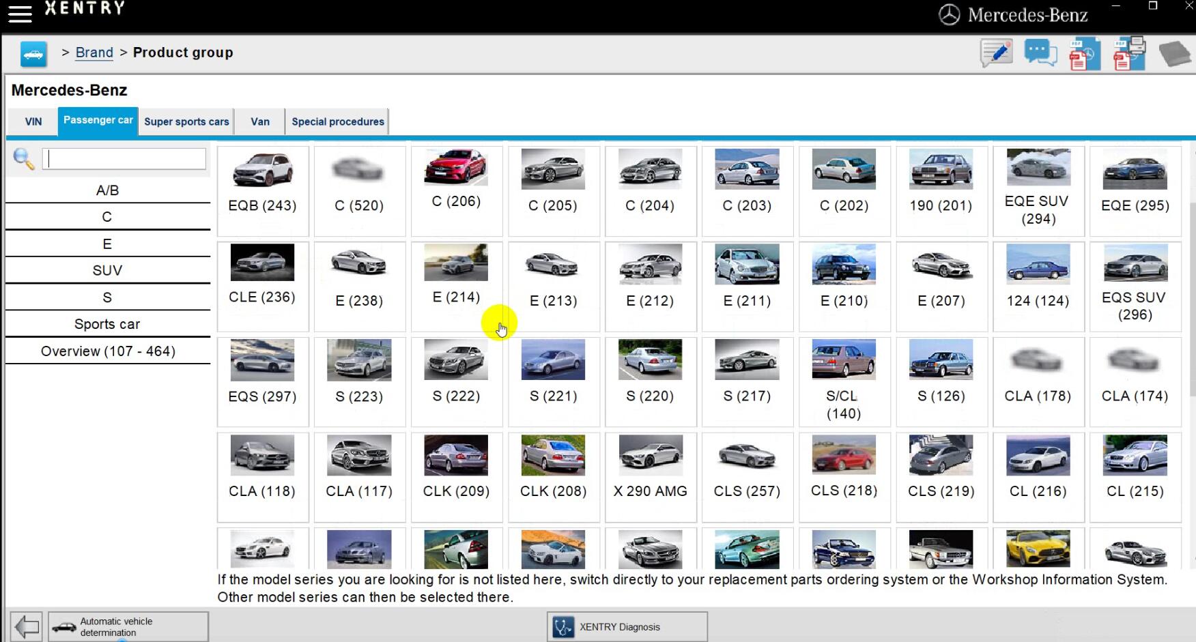Choose the E (238) tile
This screenshot has width=1196, height=642.
(x=360, y=287)
